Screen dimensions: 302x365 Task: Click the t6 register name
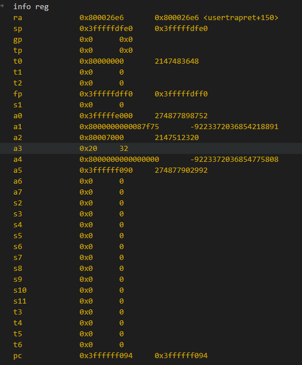click(18, 345)
